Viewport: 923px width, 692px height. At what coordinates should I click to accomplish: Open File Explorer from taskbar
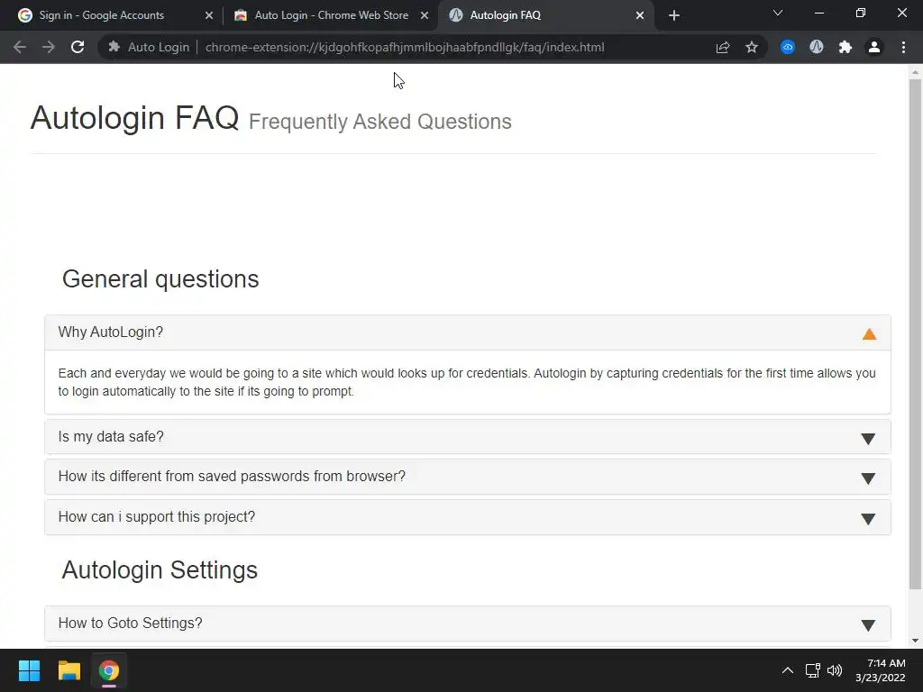coord(69,670)
